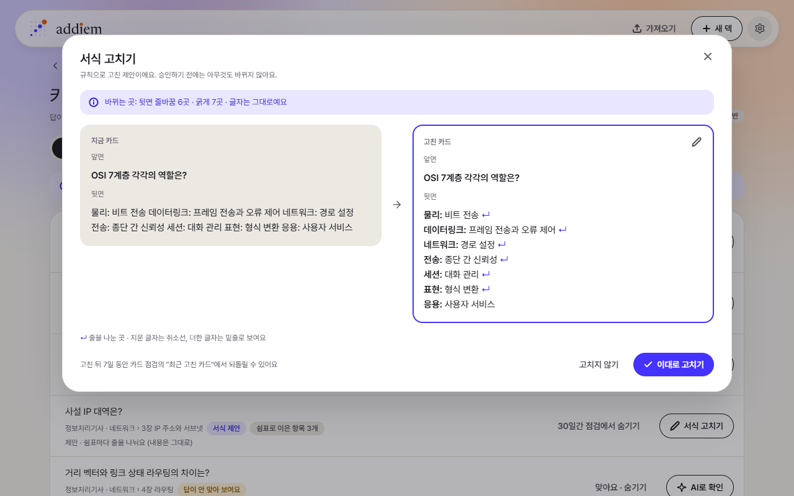This screenshot has height=496, width=794.
Task: Click the OSI 7계층 question in 고친 카드
Action: coord(471,178)
